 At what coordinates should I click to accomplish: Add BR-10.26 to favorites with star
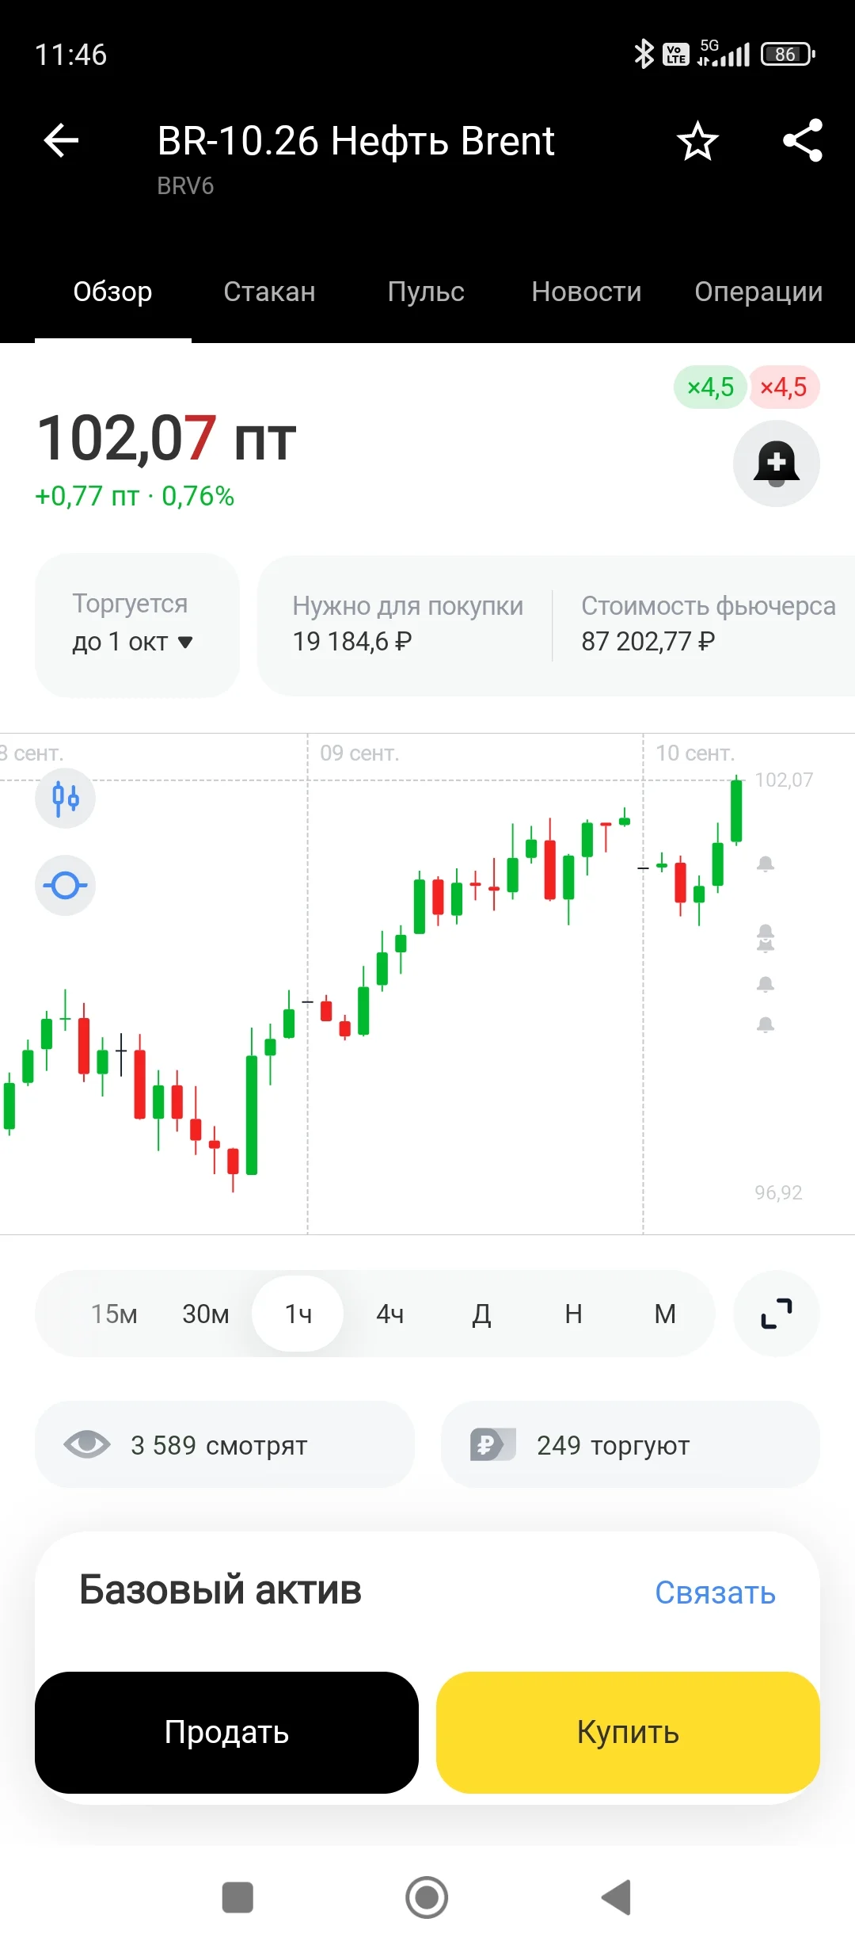pos(697,141)
